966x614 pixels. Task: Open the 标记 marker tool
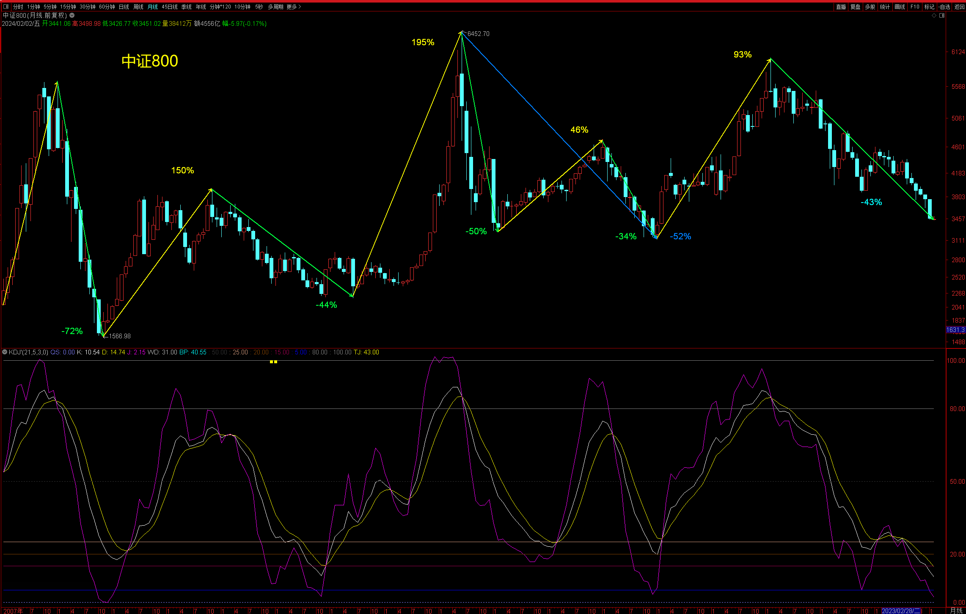tap(929, 7)
